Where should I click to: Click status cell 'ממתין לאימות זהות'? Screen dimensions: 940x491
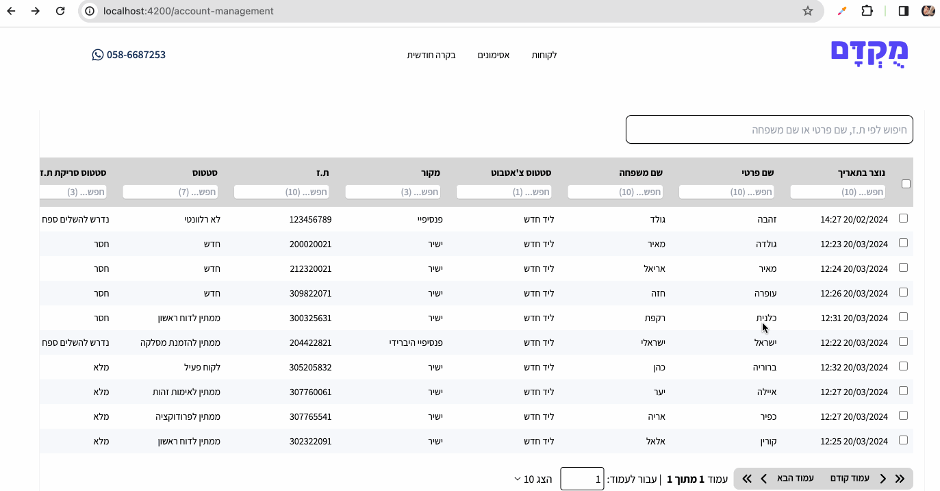point(186,392)
